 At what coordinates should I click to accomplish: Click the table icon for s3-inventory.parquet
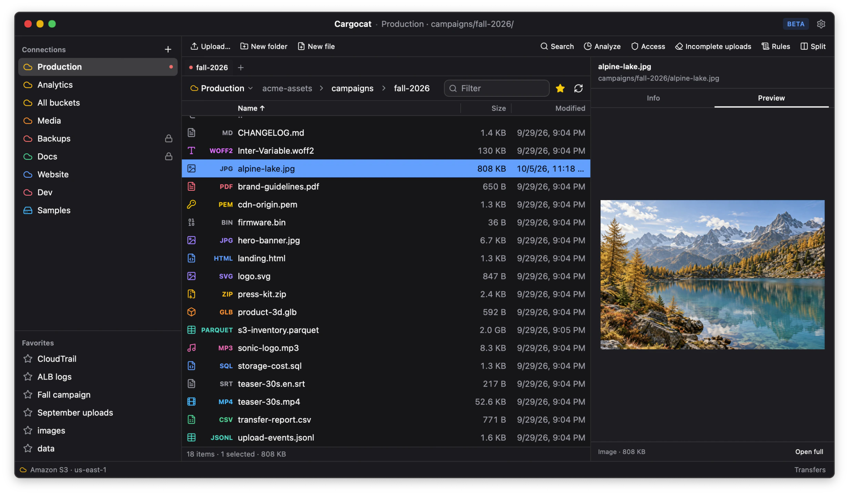pyautogui.click(x=191, y=330)
